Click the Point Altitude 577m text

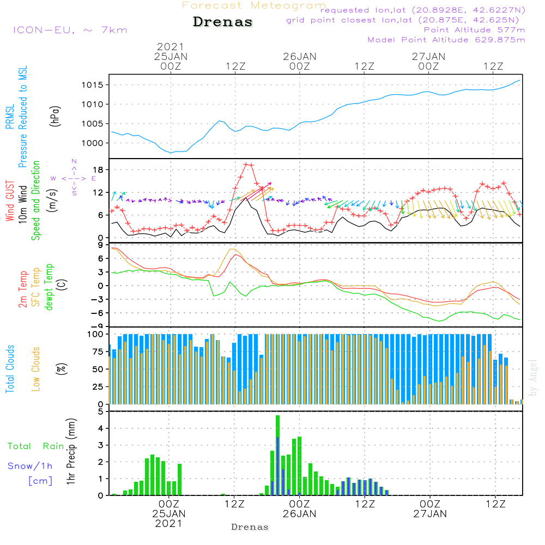[x=475, y=30]
